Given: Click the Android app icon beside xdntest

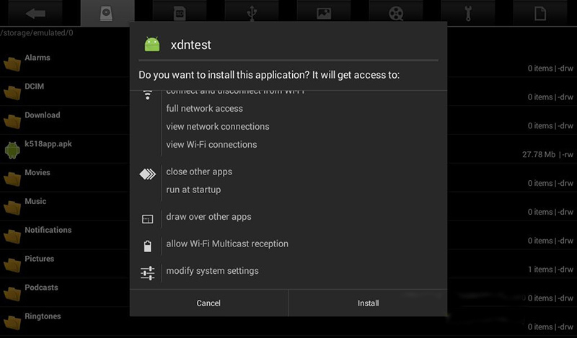Looking at the screenshot, I should (152, 45).
